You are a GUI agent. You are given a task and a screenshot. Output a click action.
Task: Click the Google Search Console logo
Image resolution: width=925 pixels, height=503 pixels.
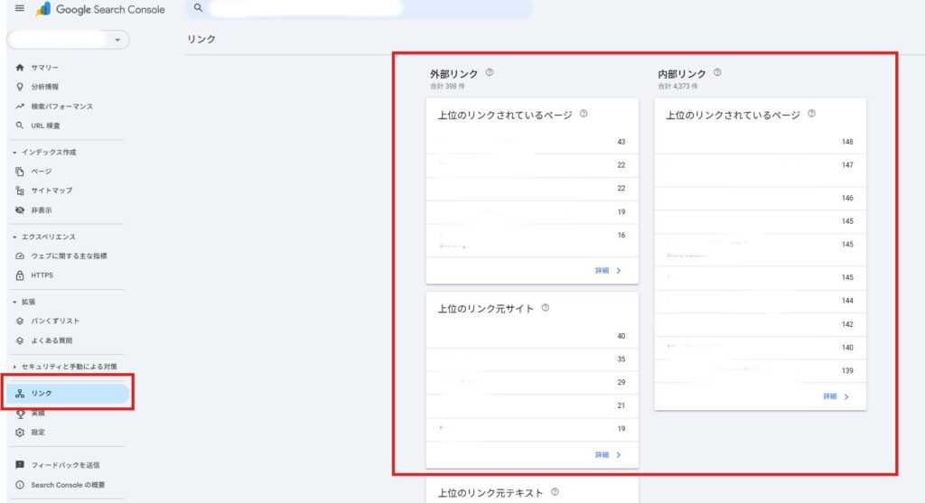100,9
